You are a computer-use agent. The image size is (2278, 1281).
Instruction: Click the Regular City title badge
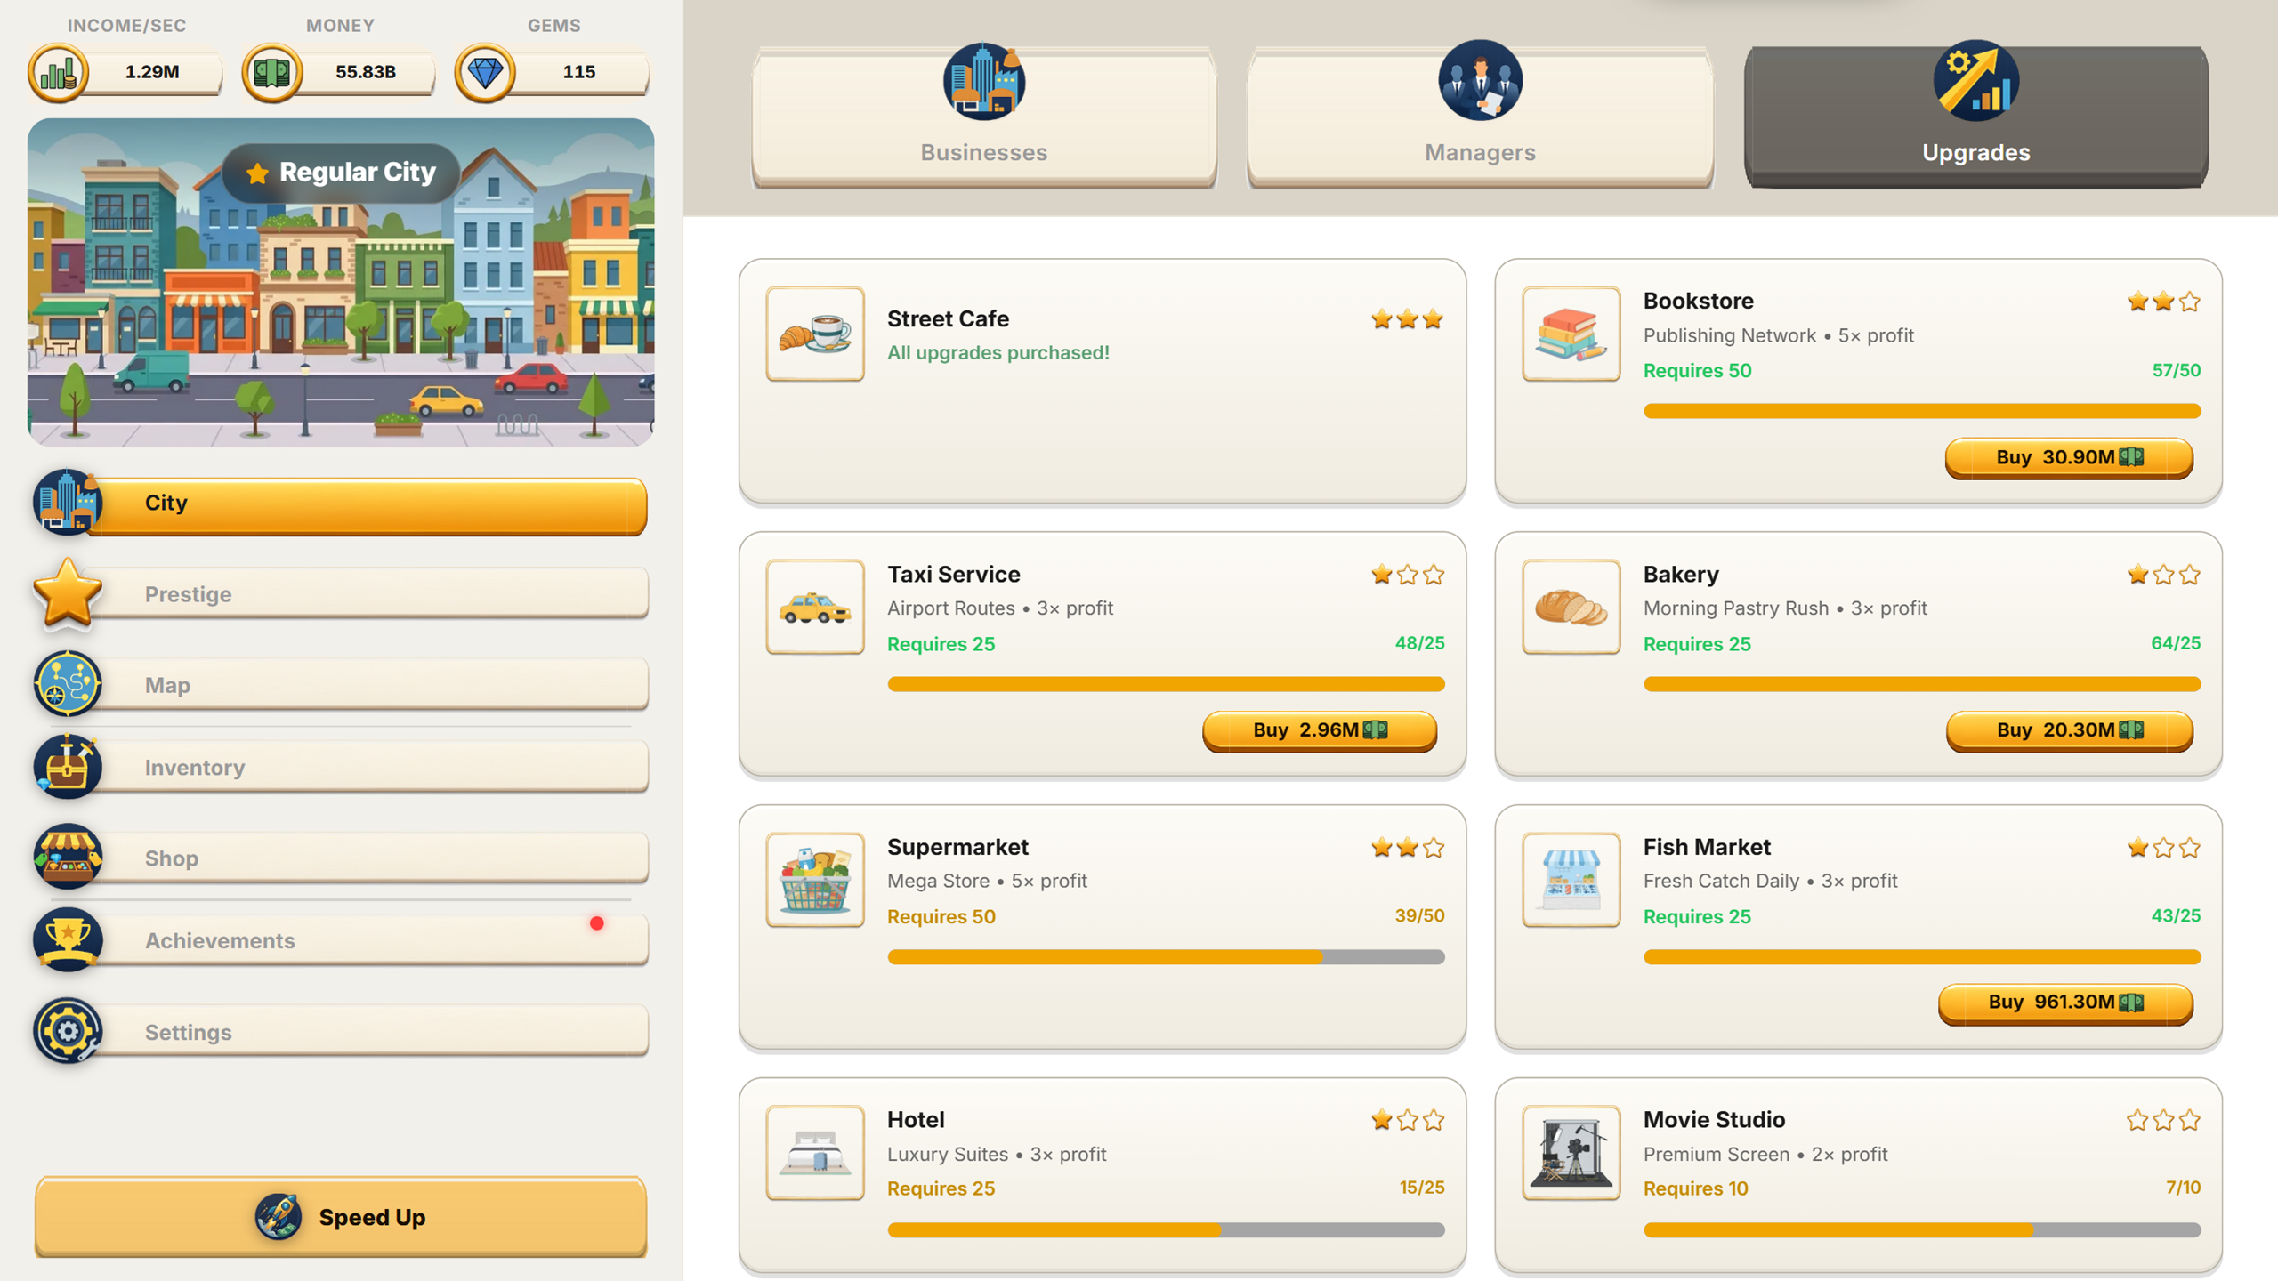341,173
